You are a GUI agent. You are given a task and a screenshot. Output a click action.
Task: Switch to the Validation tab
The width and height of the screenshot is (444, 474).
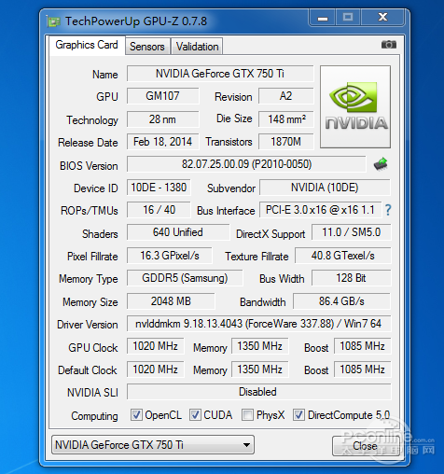point(197,47)
